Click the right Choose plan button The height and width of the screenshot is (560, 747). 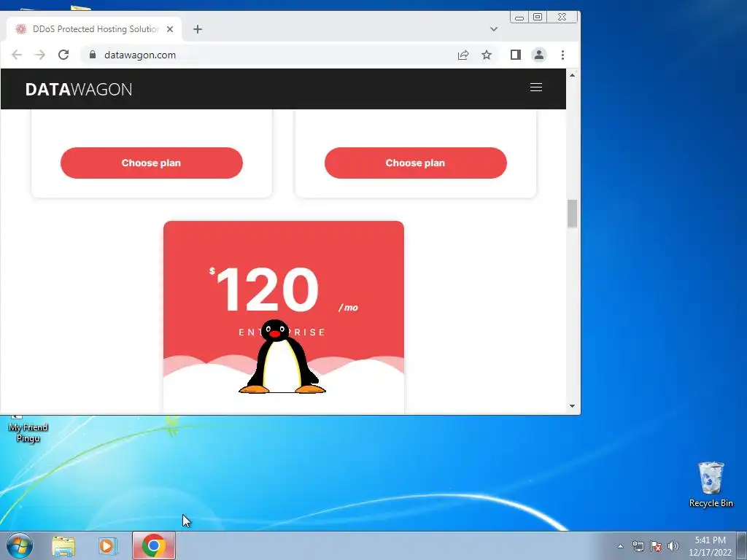[415, 163]
